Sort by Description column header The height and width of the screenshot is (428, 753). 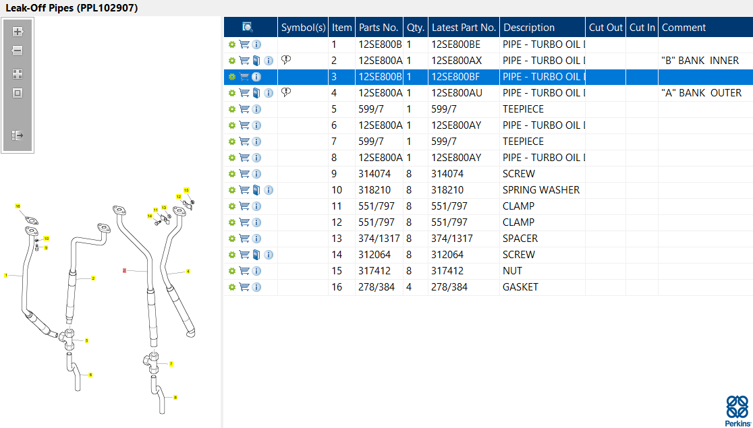click(542, 28)
